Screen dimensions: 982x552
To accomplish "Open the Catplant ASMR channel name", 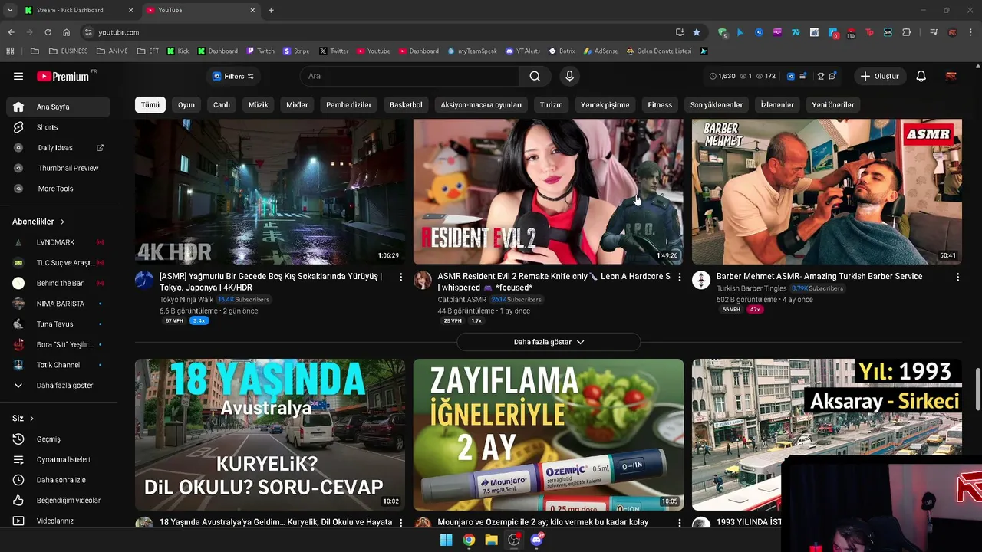I will point(462,300).
